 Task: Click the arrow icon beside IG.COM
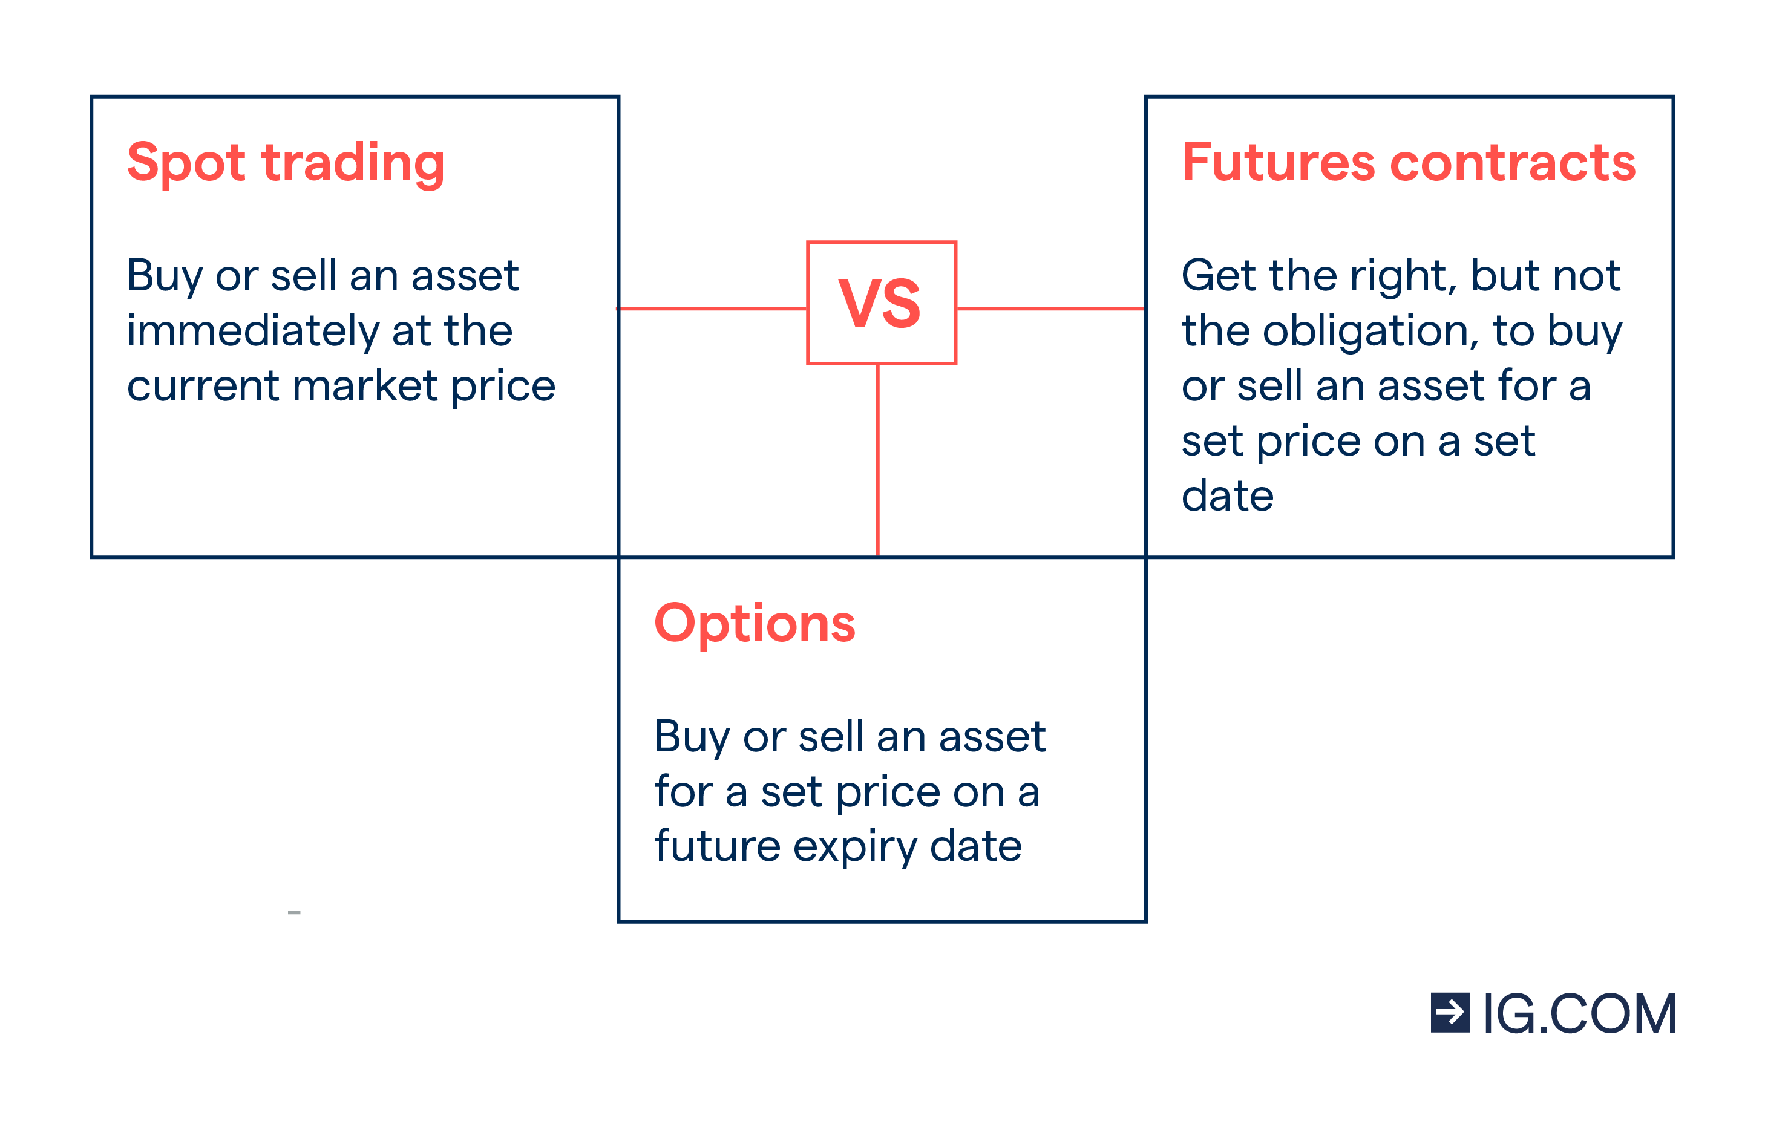tap(1450, 1013)
